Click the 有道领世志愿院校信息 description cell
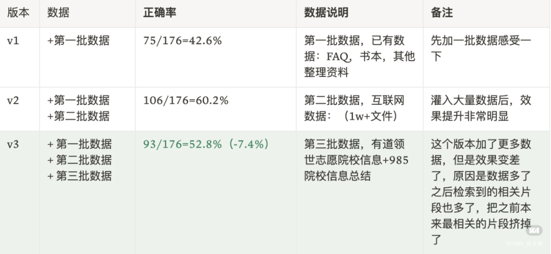Screen dimensions: 551x254 [356, 160]
